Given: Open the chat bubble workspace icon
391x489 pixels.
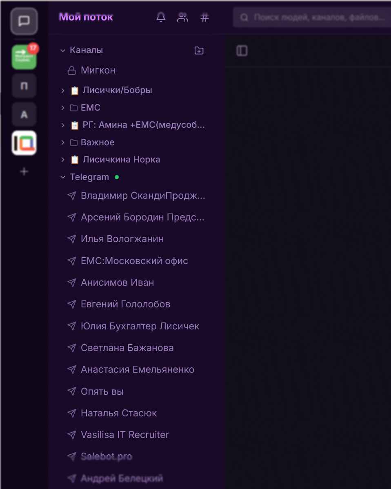Looking at the screenshot, I should pos(24,21).
